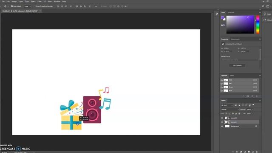Click the search magnifier icon at top right

263,6
